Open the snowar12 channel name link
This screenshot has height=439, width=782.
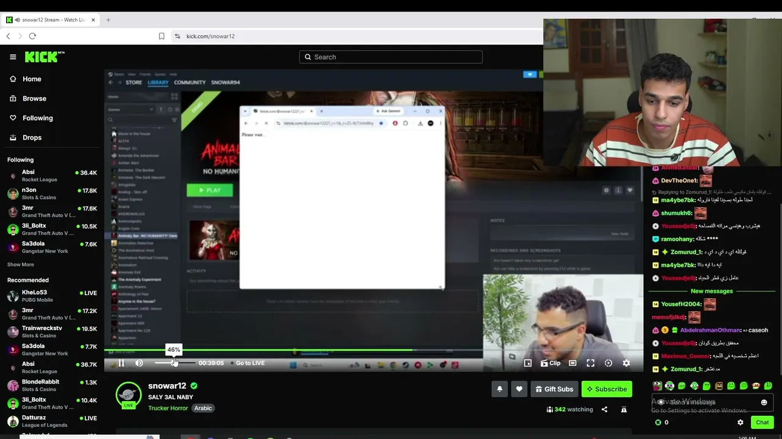click(167, 386)
